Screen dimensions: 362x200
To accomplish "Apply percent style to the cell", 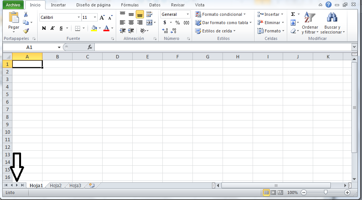I will pyautogui.click(x=177, y=23).
